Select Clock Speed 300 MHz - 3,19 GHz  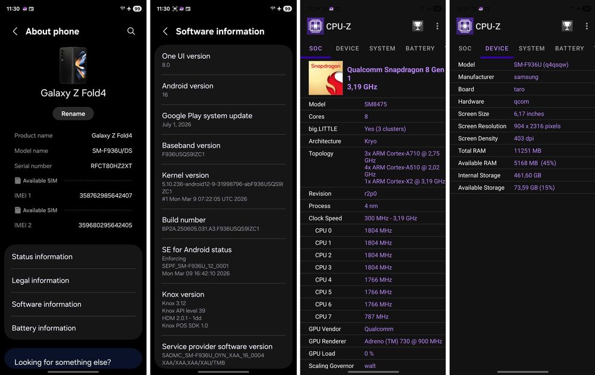pos(390,218)
